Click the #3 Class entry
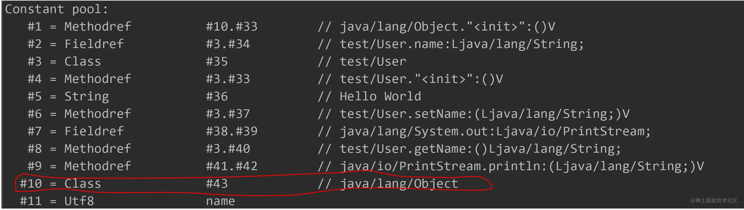Image resolution: width=744 pixels, height=210 pixels. 64,62
